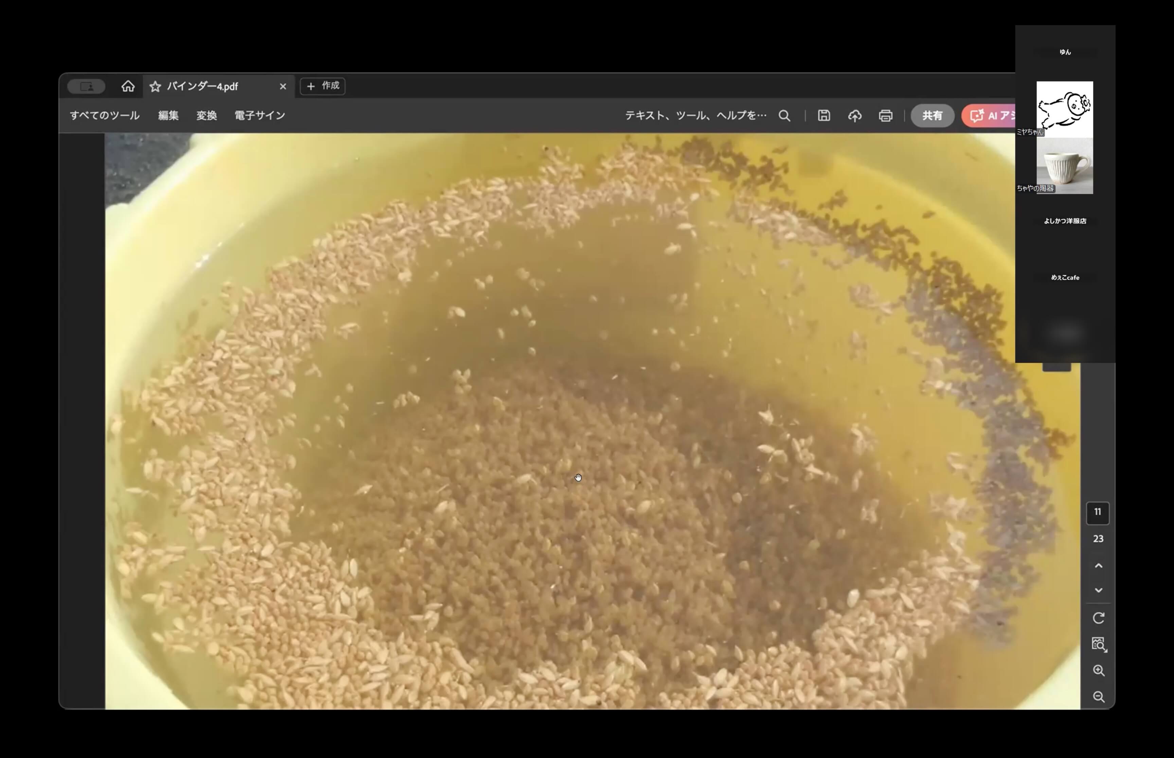Click the page number field showing 11
The height and width of the screenshot is (758, 1174).
click(1098, 512)
